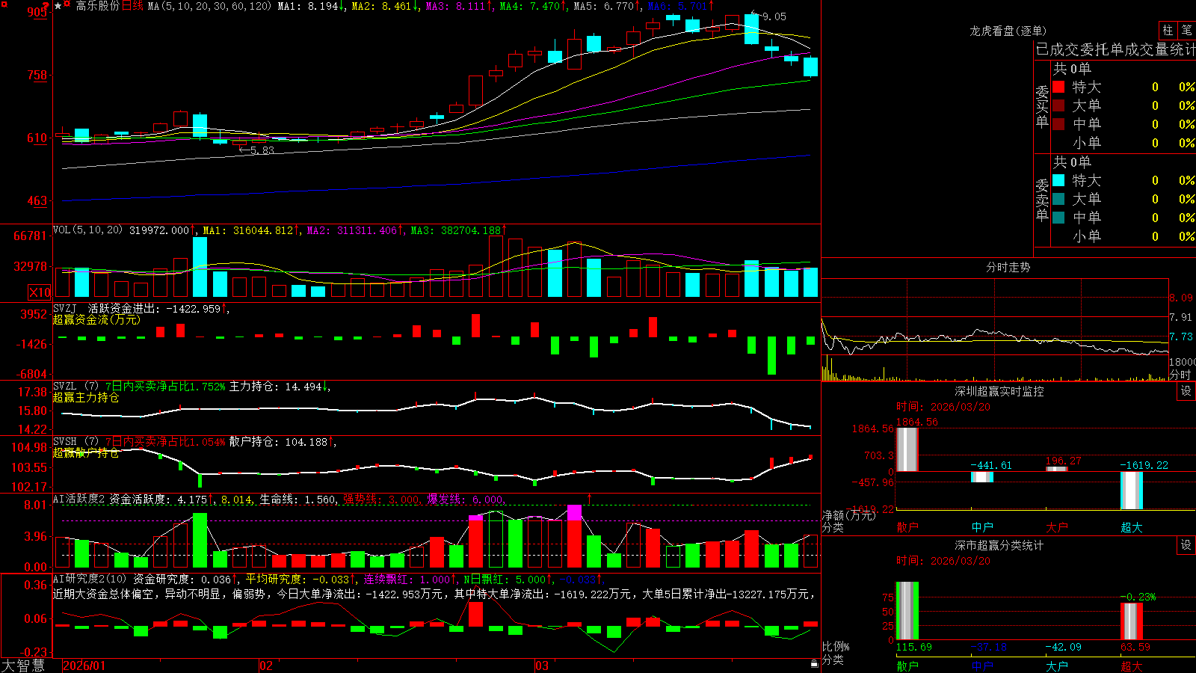Viewport: 1196px width, 673px height.
Task: Click the magenta bar on the AI活跃度2 chart
Action: click(574, 512)
